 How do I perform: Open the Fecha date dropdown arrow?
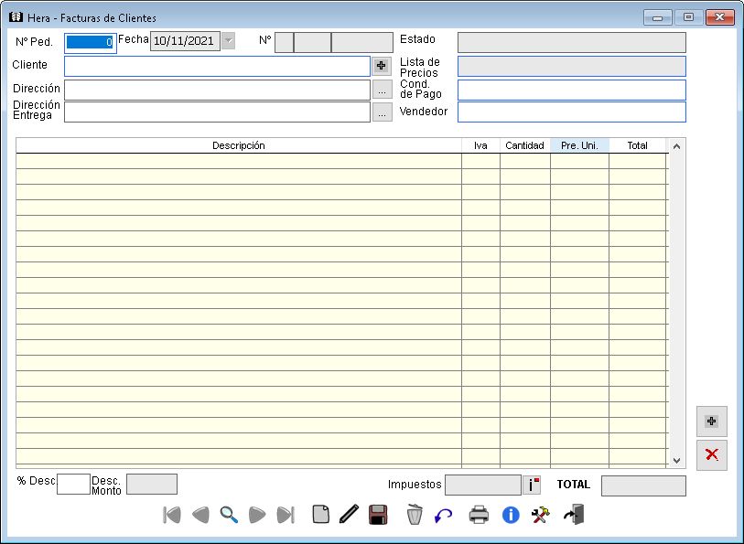coord(228,41)
